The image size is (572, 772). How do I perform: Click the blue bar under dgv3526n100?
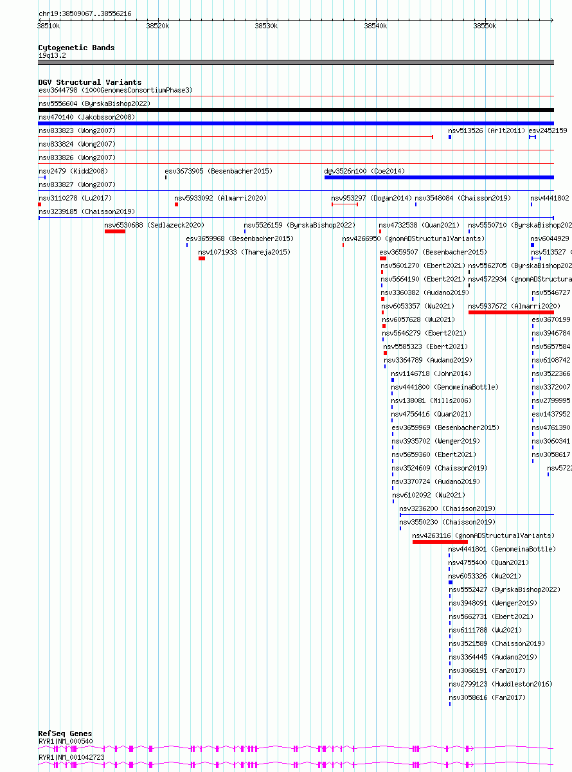pos(439,177)
